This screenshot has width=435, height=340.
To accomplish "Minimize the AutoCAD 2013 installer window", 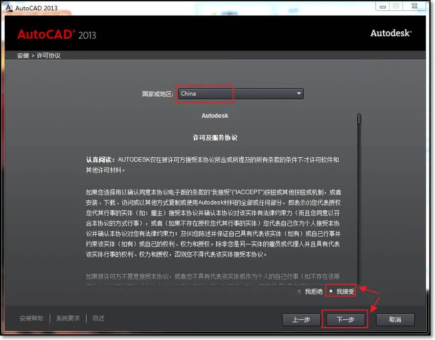I will [383, 6].
